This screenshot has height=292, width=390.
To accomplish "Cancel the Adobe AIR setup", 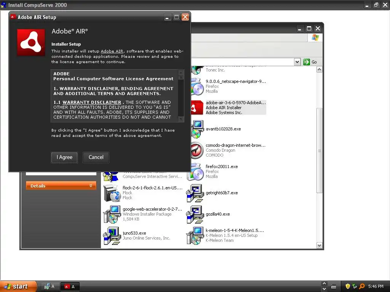I will coord(96,157).
